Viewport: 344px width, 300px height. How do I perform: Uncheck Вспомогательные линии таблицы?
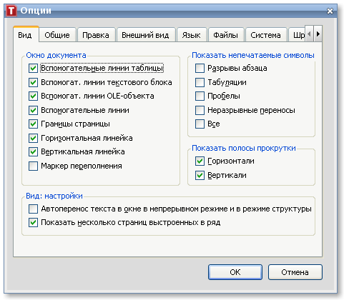(33, 69)
